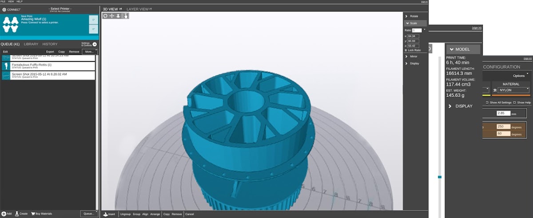Screen dimensions: 533x218
Task: Click Copy in the 3D view bottom bar
Action: click(x=167, y=214)
